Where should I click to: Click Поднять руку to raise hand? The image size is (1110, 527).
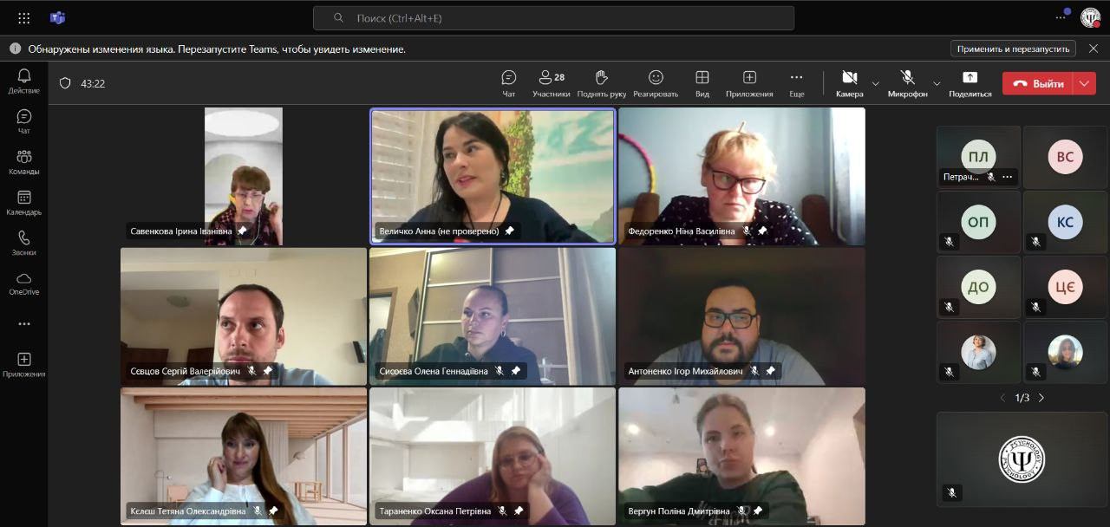click(x=602, y=83)
